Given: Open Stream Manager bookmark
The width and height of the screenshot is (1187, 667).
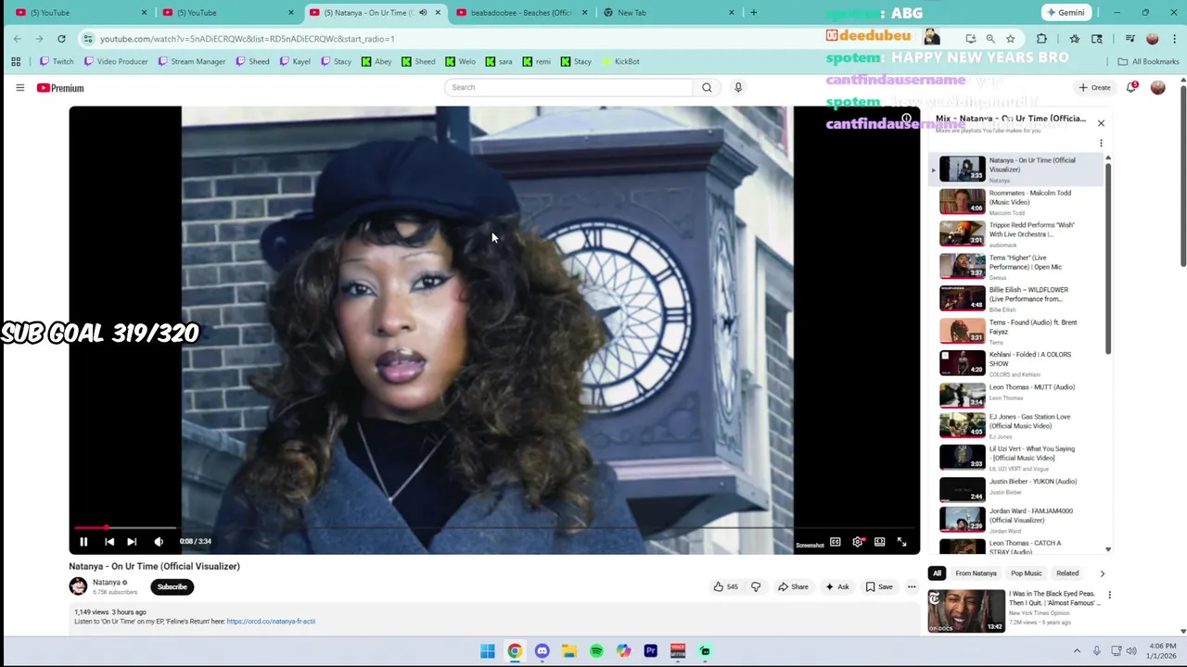Looking at the screenshot, I should pyautogui.click(x=191, y=62).
